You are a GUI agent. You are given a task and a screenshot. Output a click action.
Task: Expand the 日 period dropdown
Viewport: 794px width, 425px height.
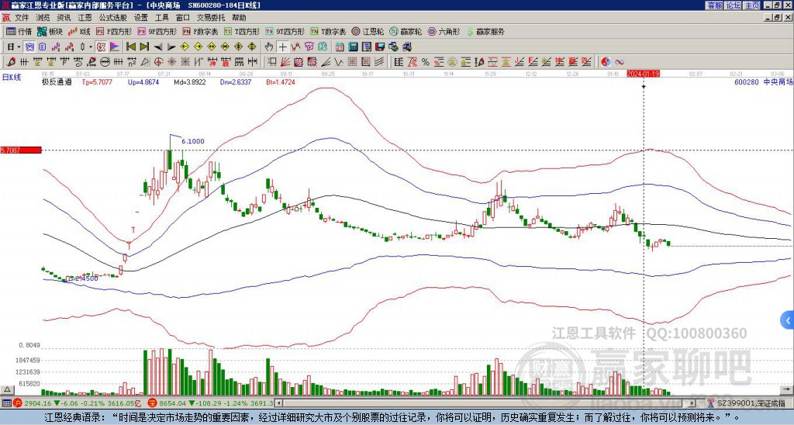19,47
